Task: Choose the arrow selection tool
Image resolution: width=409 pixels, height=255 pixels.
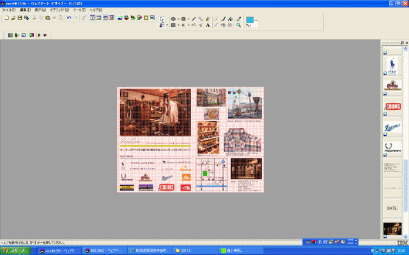Action: tap(162, 19)
